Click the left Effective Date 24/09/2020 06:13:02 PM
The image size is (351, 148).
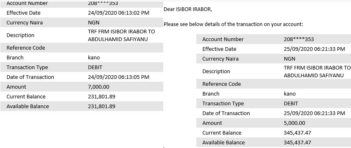point(118,13)
